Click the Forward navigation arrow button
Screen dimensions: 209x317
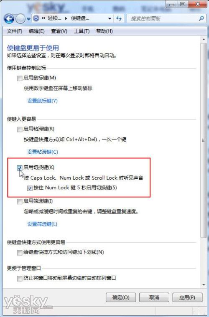(x=20, y=19)
